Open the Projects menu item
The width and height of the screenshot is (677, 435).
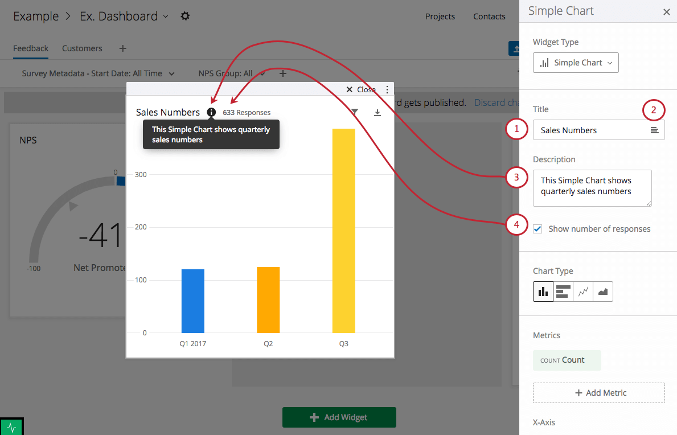[440, 17]
